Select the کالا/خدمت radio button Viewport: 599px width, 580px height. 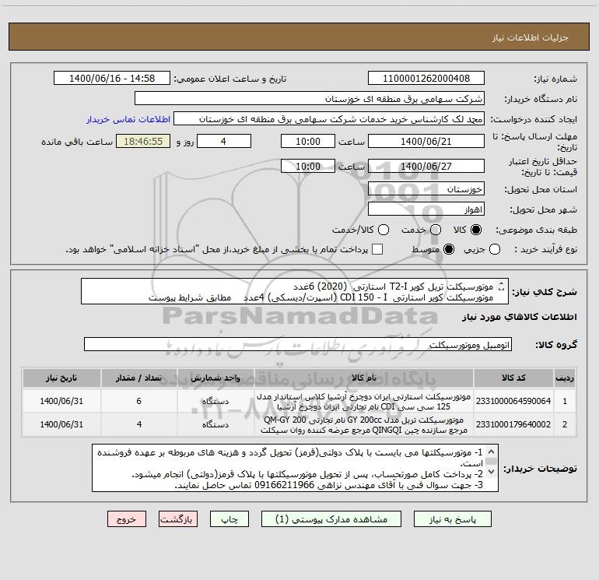[384, 230]
